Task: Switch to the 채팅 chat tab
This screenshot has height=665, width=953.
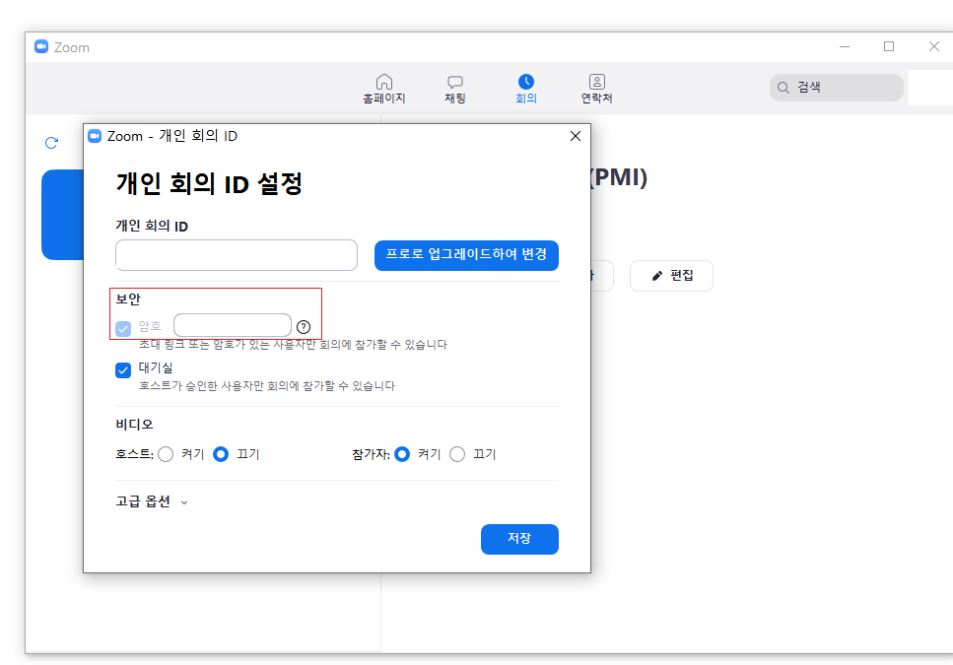Action: (454, 89)
